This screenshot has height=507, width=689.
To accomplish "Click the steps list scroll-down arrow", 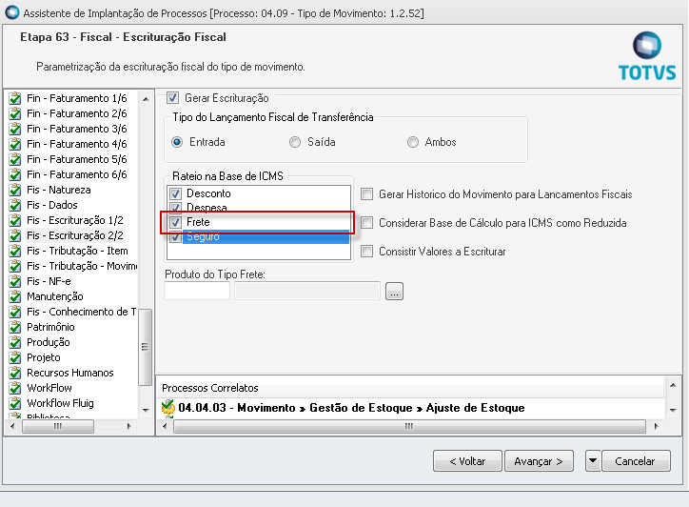I will [146, 410].
